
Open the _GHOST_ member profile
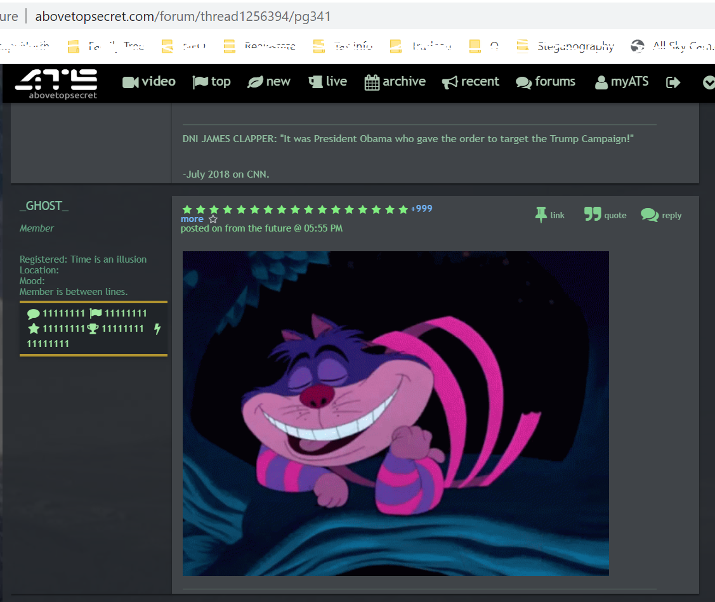(x=44, y=206)
